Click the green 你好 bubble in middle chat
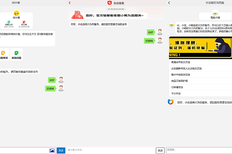Screen dimensions: 232x154 point(151,32)
